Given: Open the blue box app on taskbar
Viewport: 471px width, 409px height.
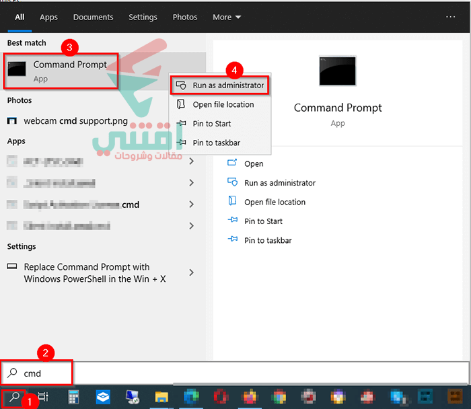Looking at the screenshot, I should 103,397.
